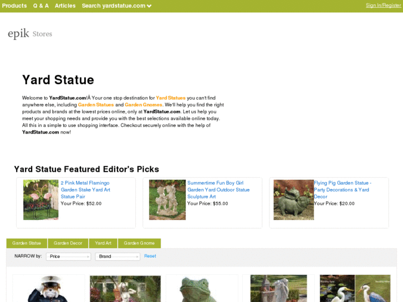This screenshot has height=302, width=403.
Task: Open the Brand narrow-by dropdown
Action: (x=118, y=257)
